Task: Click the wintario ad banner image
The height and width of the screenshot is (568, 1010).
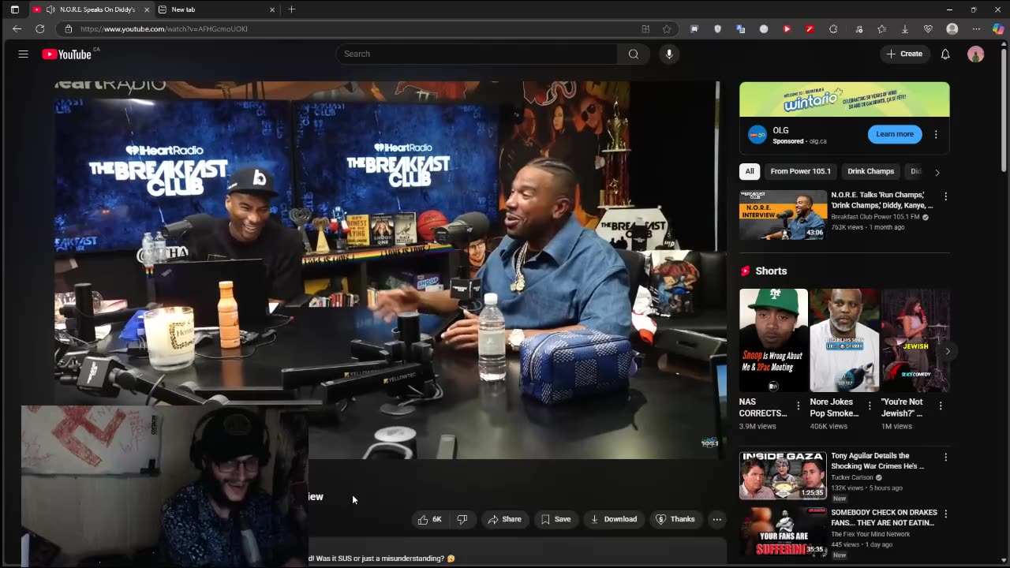Action: click(x=844, y=99)
